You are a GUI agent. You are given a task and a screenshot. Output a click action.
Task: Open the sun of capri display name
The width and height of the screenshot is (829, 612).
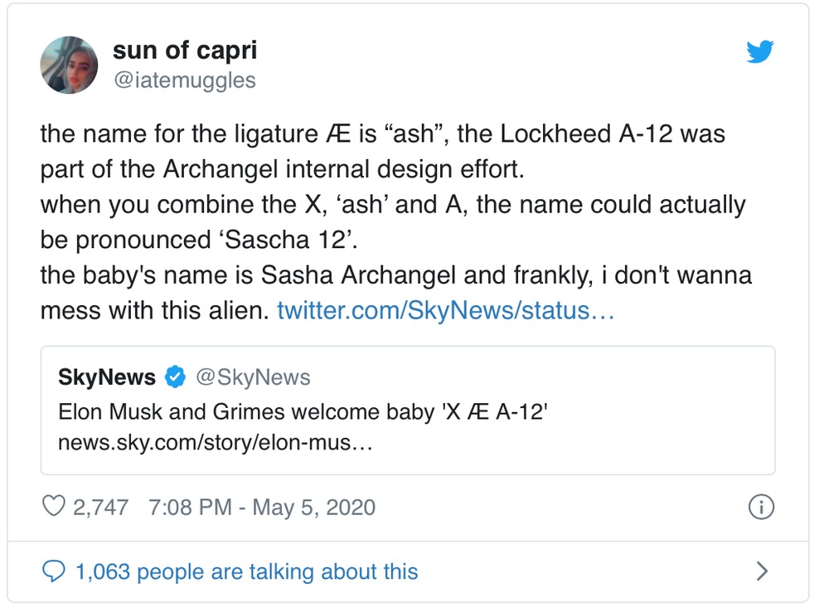click(184, 50)
